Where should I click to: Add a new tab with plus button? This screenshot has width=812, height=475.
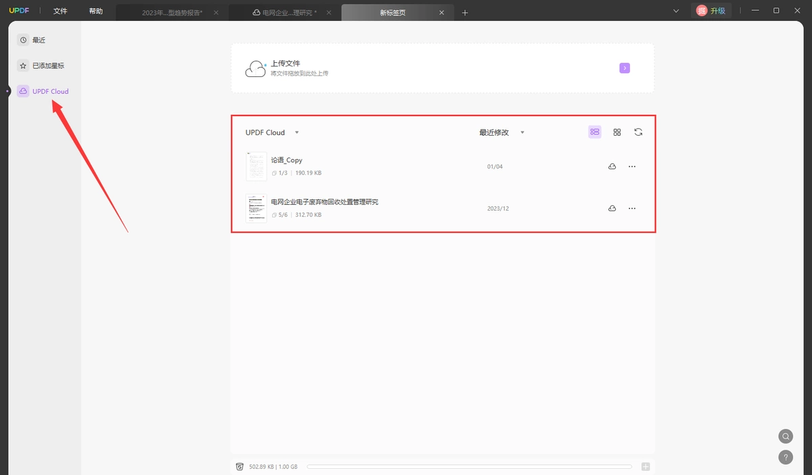click(465, 13)
